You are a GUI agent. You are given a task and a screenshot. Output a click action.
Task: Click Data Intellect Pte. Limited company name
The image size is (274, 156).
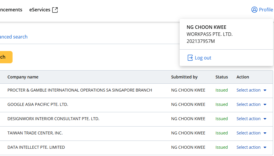click(x=36, y=147)
